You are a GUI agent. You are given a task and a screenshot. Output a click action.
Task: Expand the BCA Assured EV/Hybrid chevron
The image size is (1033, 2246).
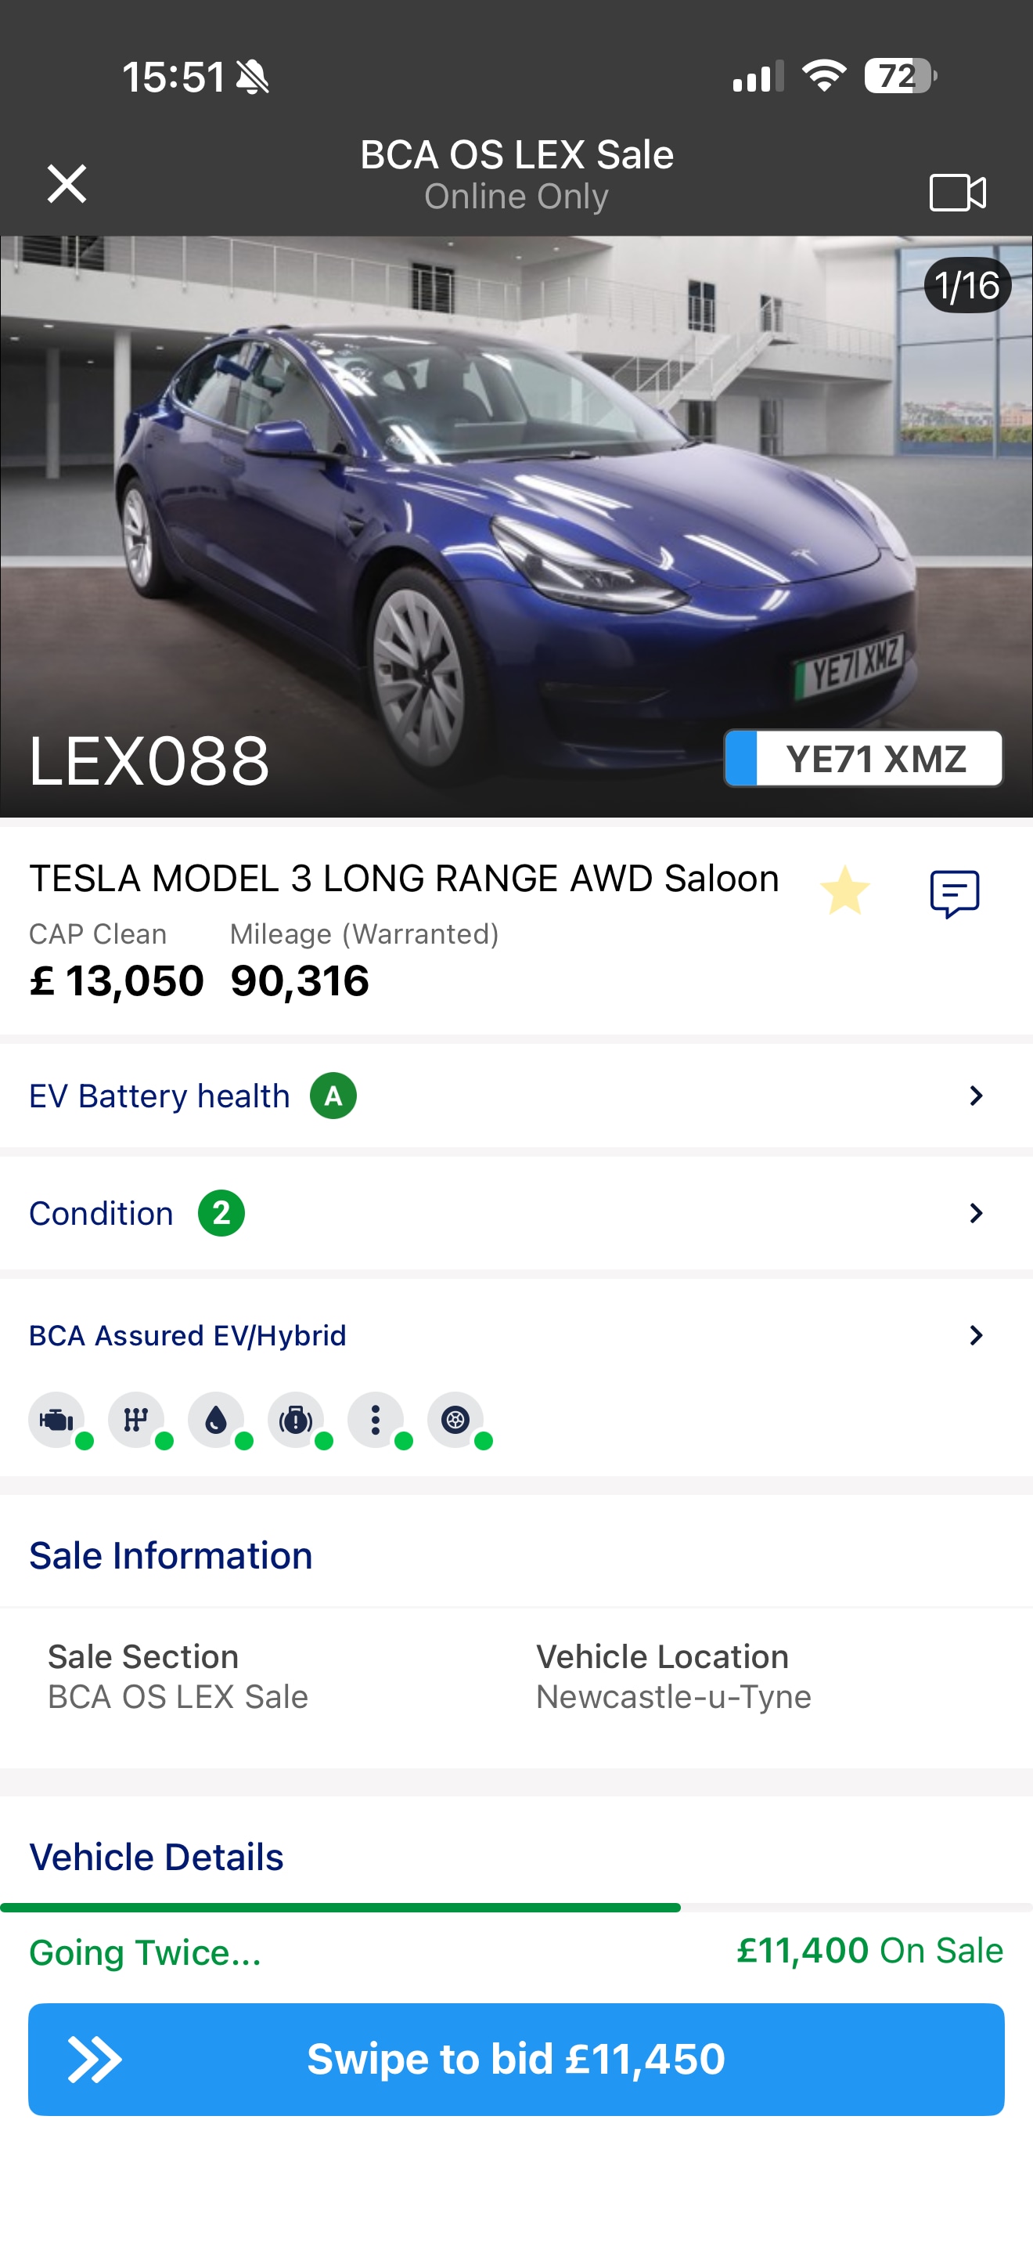[976, 1335]
